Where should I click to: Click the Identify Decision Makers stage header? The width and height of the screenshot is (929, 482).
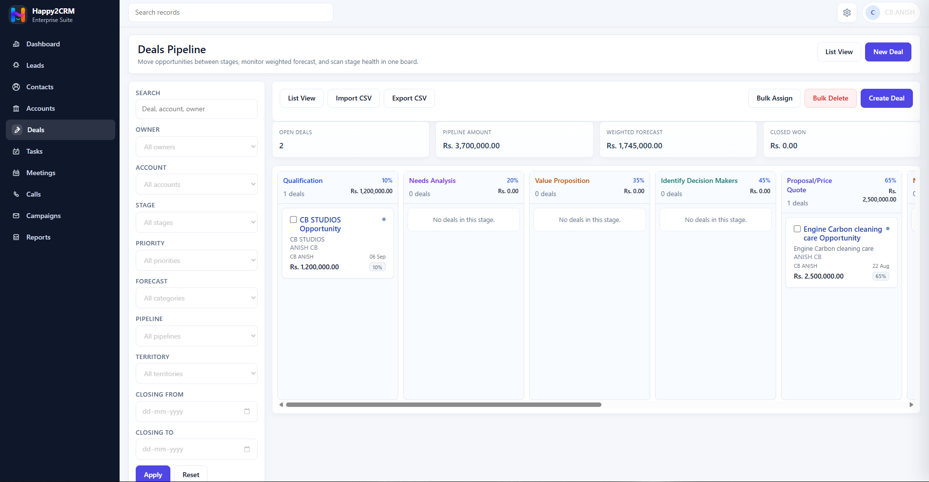[699, 181]
